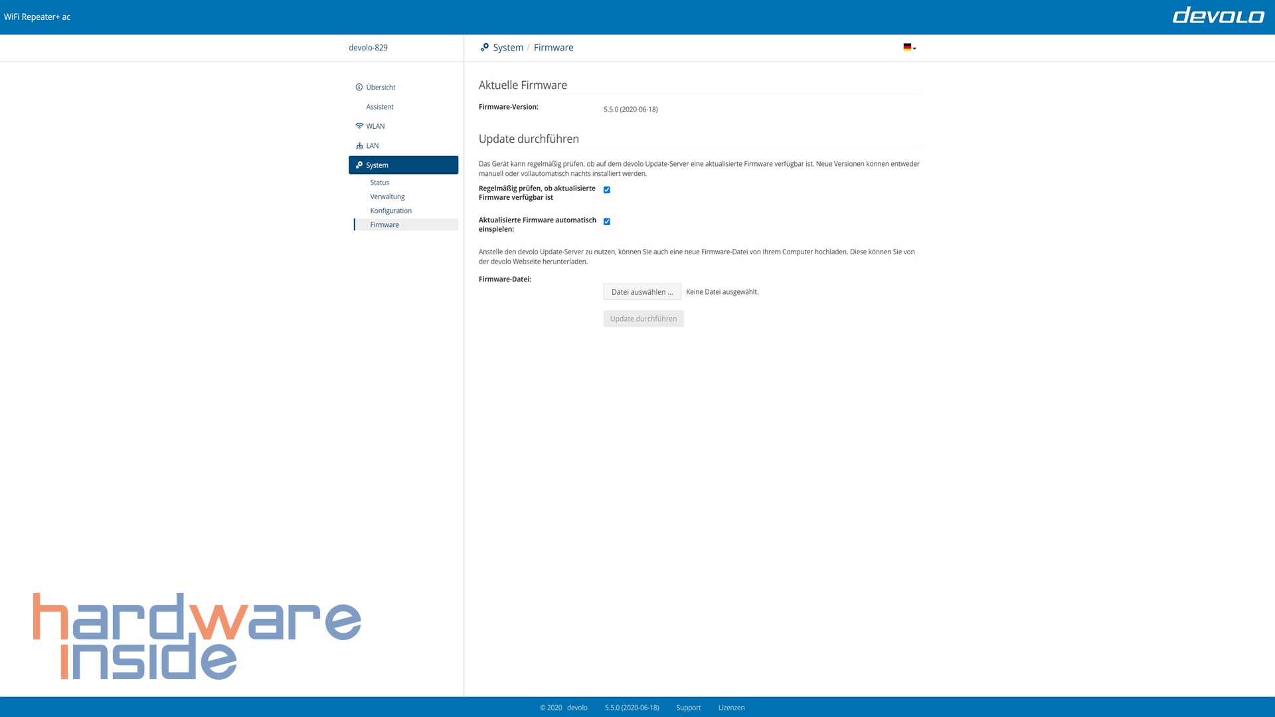1275x717 pixels.
Task: Open the Übersicht menu item
Action: pyautogui.click(x=381, y=87)
